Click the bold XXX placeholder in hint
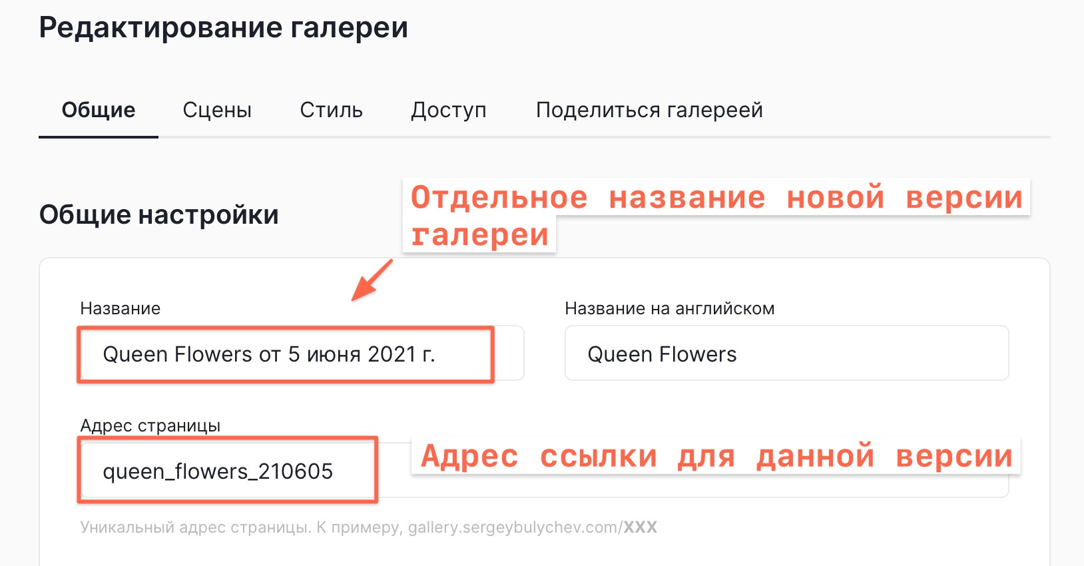The image size is (1084, 566). [640, 527]
